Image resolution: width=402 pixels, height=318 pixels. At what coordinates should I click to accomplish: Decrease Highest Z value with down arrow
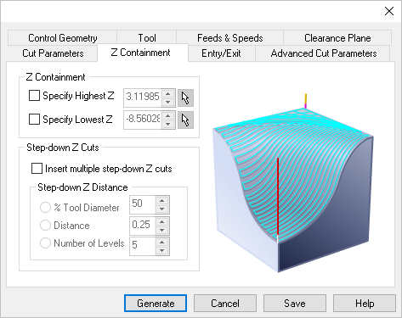(x=168, y=102)
